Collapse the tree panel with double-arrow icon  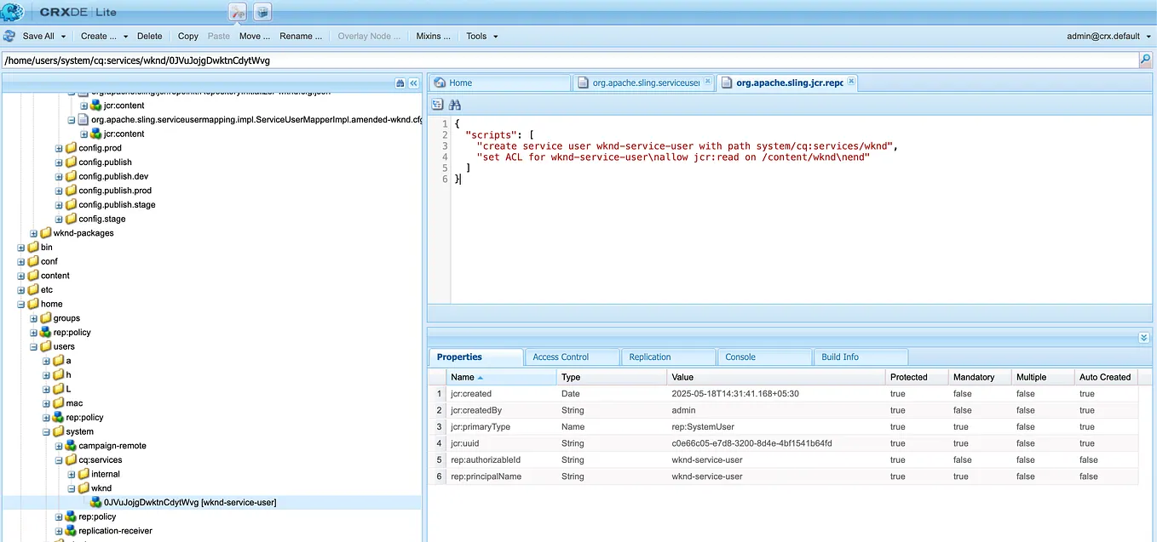tap(413, 83)
